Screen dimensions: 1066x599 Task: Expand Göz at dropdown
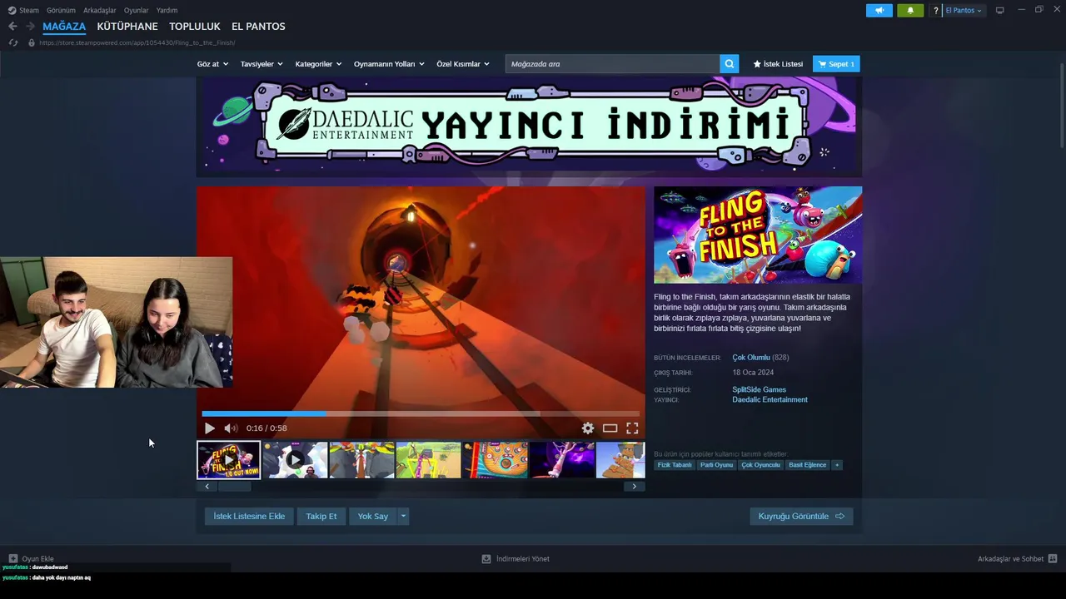click(x=212, y=64)
